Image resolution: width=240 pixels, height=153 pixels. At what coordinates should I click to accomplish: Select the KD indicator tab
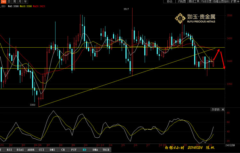pos(84,149)
